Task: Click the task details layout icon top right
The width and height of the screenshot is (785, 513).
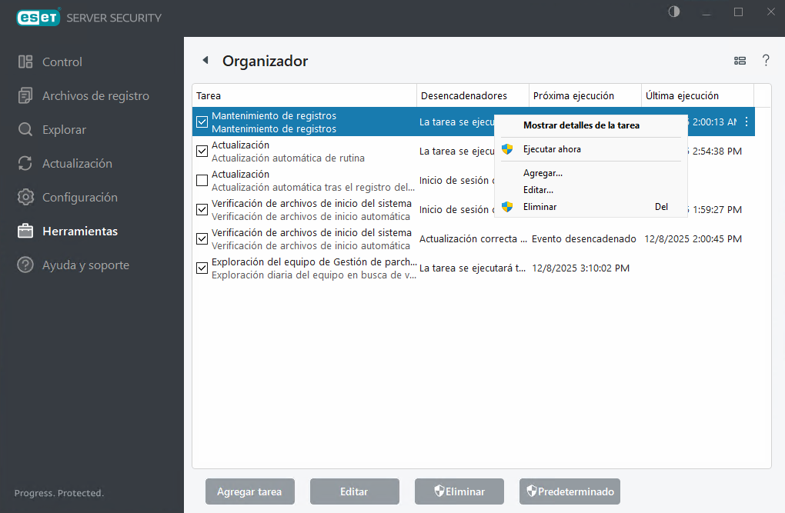Action: pos(740,60)
